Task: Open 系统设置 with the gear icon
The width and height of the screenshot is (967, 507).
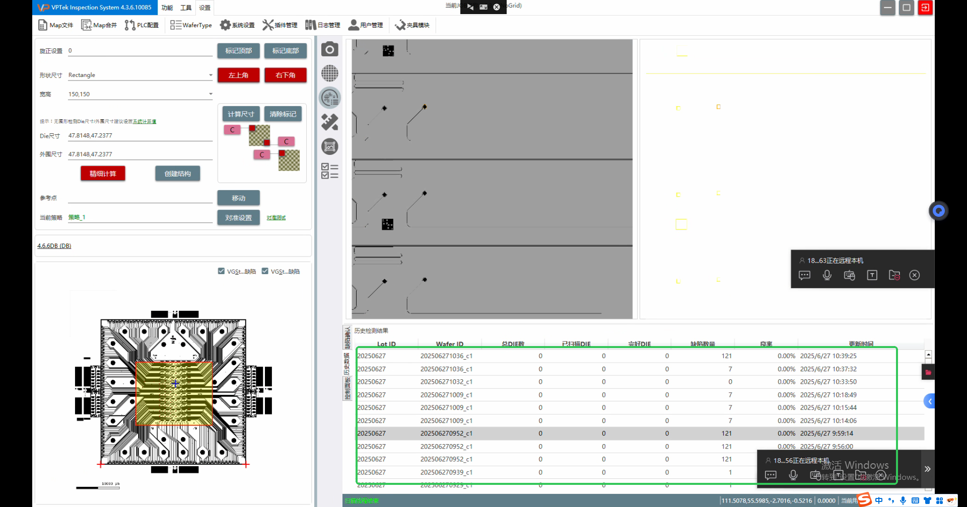Action: tap(237, 25)
